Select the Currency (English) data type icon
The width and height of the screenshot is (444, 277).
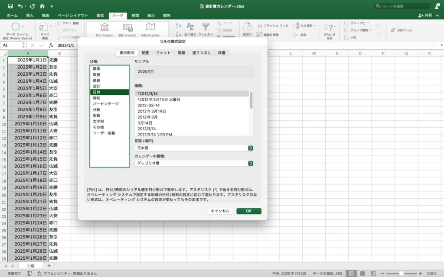click(x=128, y=27)
